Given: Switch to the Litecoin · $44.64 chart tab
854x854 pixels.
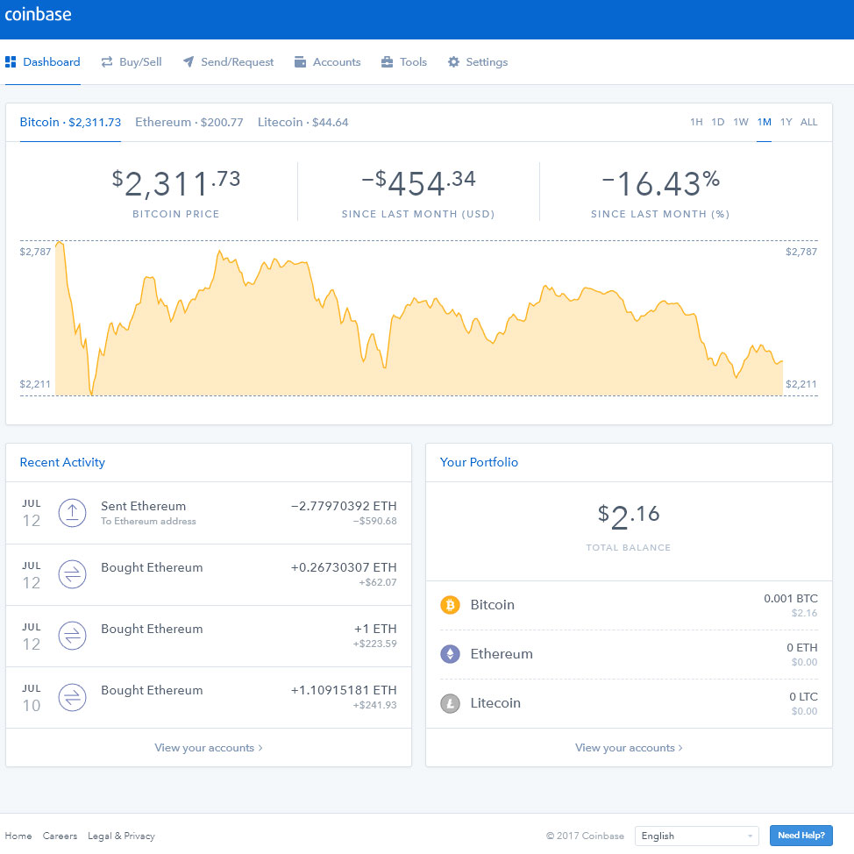Looking at the screenshot, I should pos(302,123).
